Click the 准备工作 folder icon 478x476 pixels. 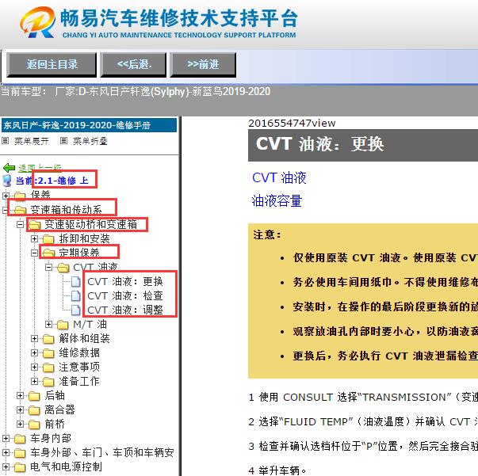click(48, 382)
